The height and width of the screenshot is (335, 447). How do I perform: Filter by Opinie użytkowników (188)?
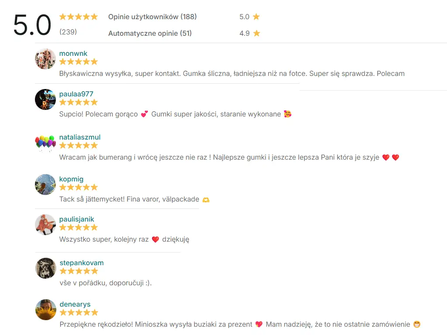pyautogui.click(x=152, y=17)
